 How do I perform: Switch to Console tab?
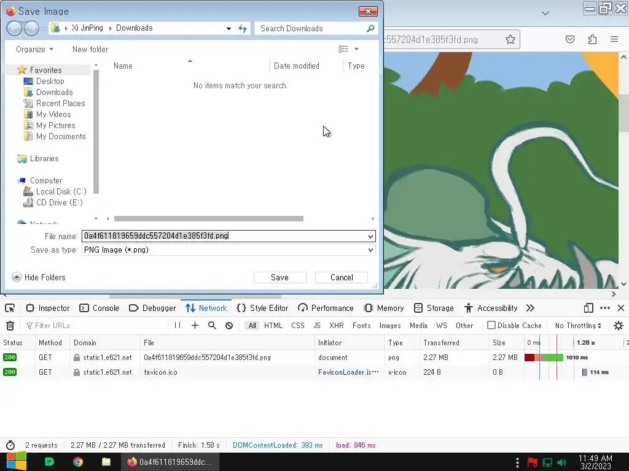pos(99,308)
